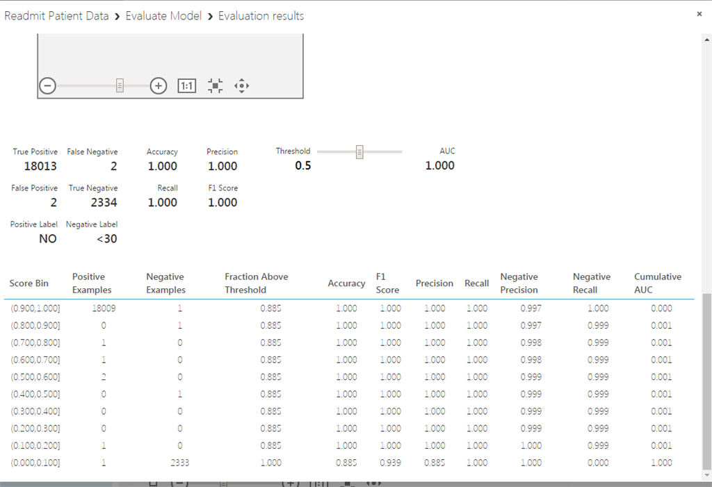Screen dimensions: 712x487
Task: Click the False Positive label
Action: pyautogui.click(x=35, y=188)
